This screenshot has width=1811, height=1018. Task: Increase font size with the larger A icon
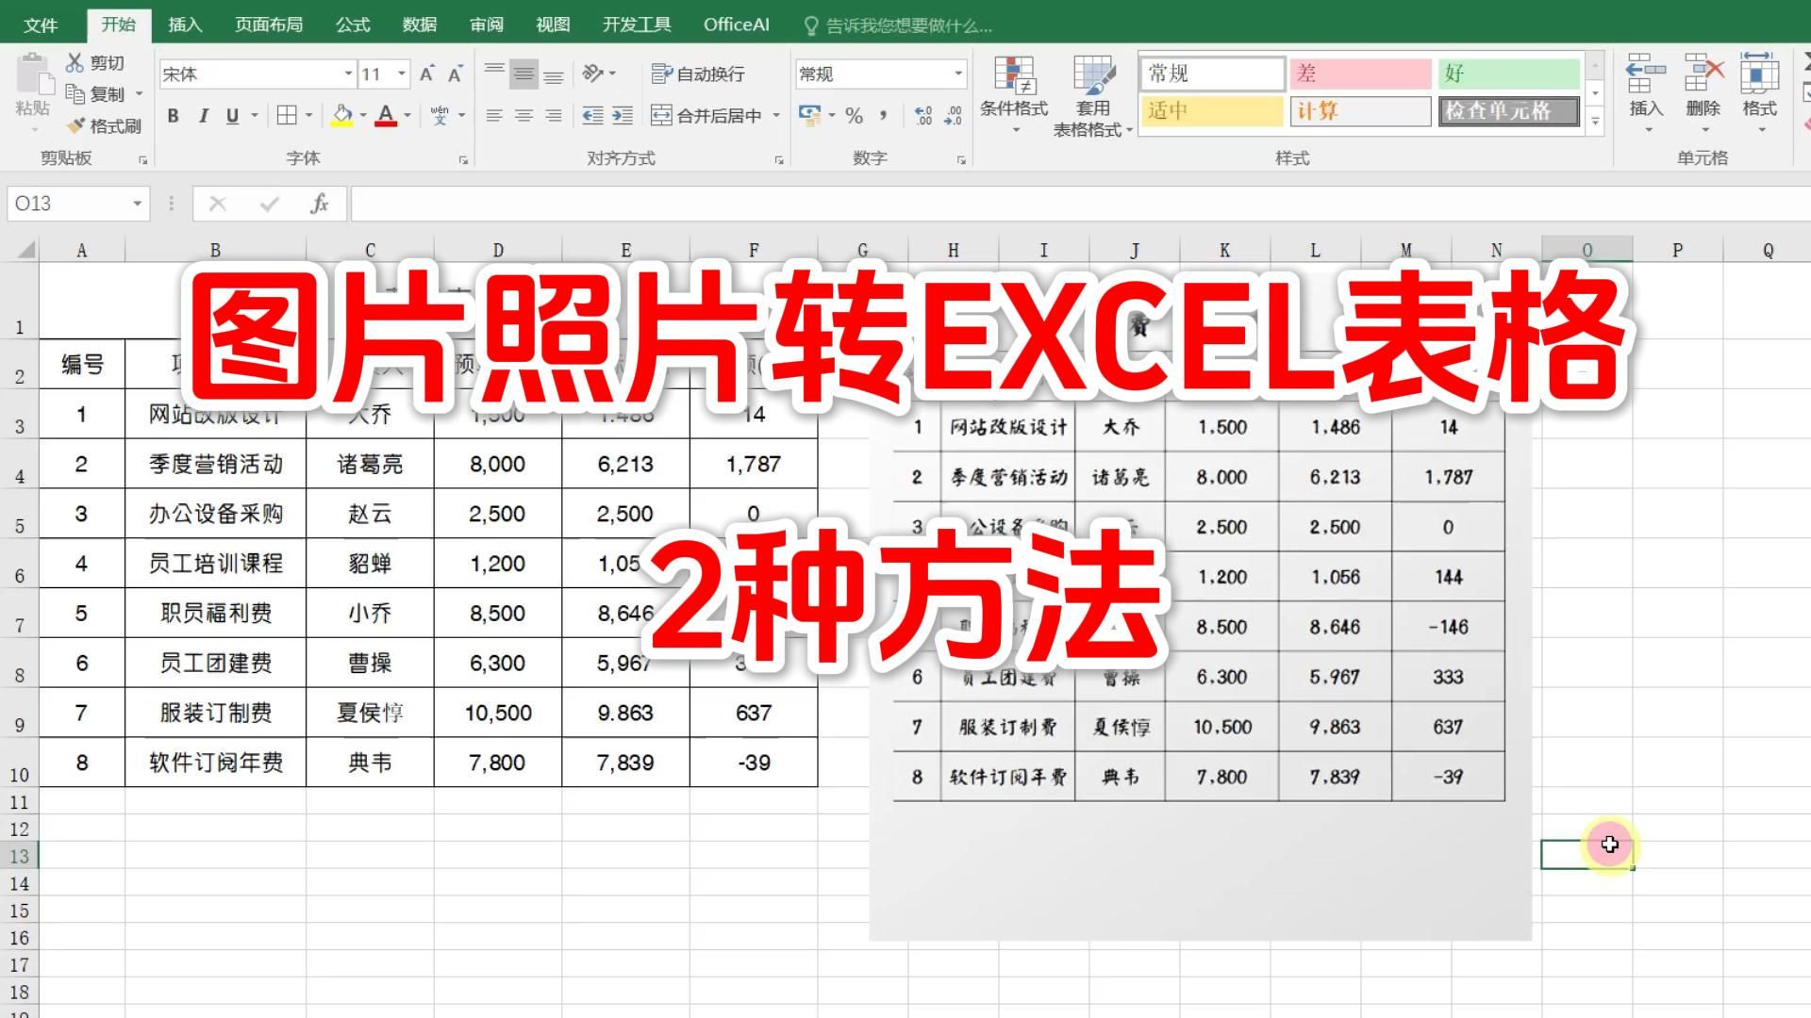427,74
